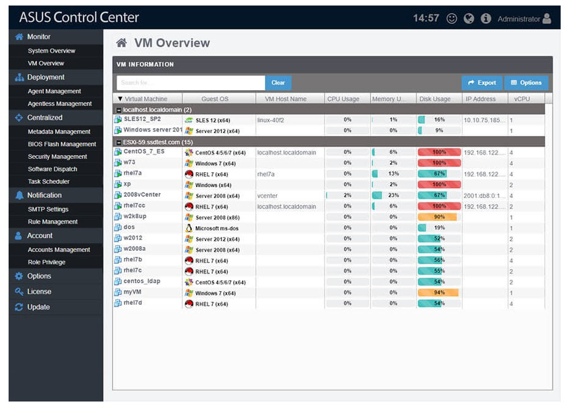The height and width of the screenshot is (415, 568).
Task: Click the Monitor home icon in sidebar
Action: coord(19,37)
